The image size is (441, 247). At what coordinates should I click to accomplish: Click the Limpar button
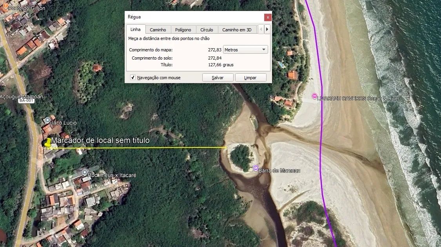coord(250,78)
